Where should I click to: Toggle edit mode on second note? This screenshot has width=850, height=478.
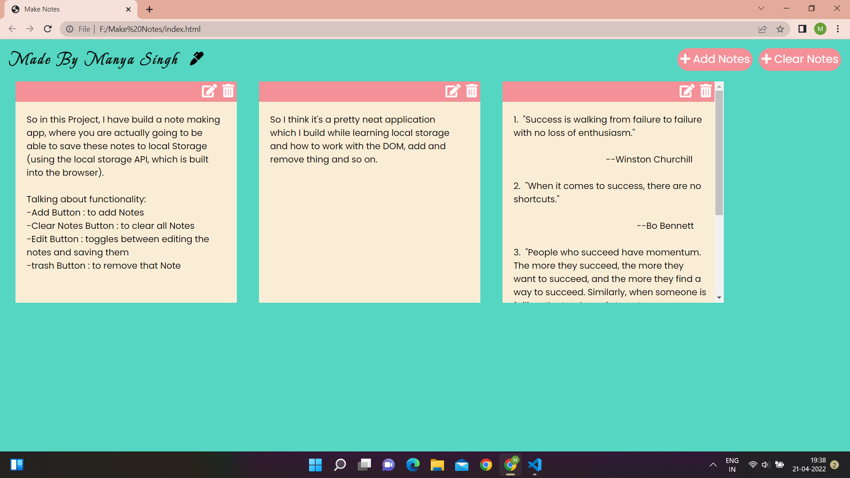(x=452, y=91)
